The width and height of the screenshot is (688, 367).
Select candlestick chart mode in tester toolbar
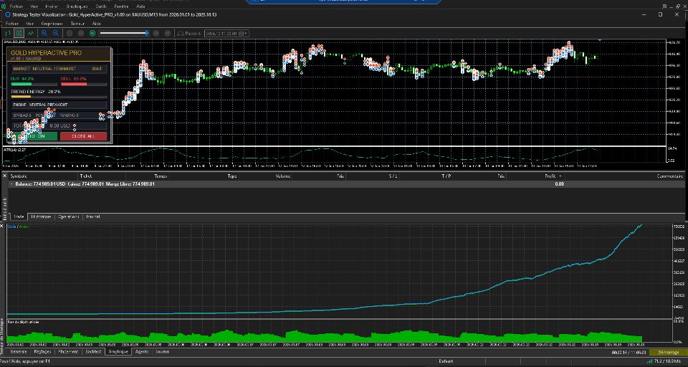pos(19,34)
